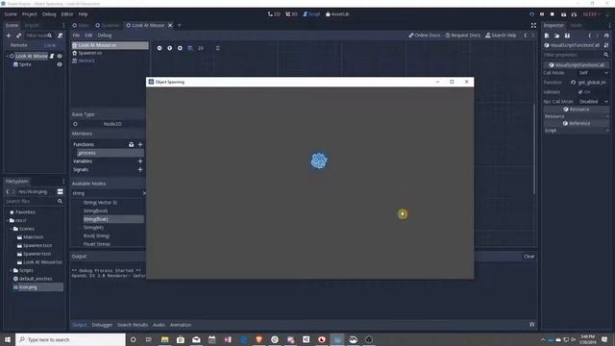Open the script icon on Look At Mouse node
Screen dimensions: 615x346
coord(52,56)
